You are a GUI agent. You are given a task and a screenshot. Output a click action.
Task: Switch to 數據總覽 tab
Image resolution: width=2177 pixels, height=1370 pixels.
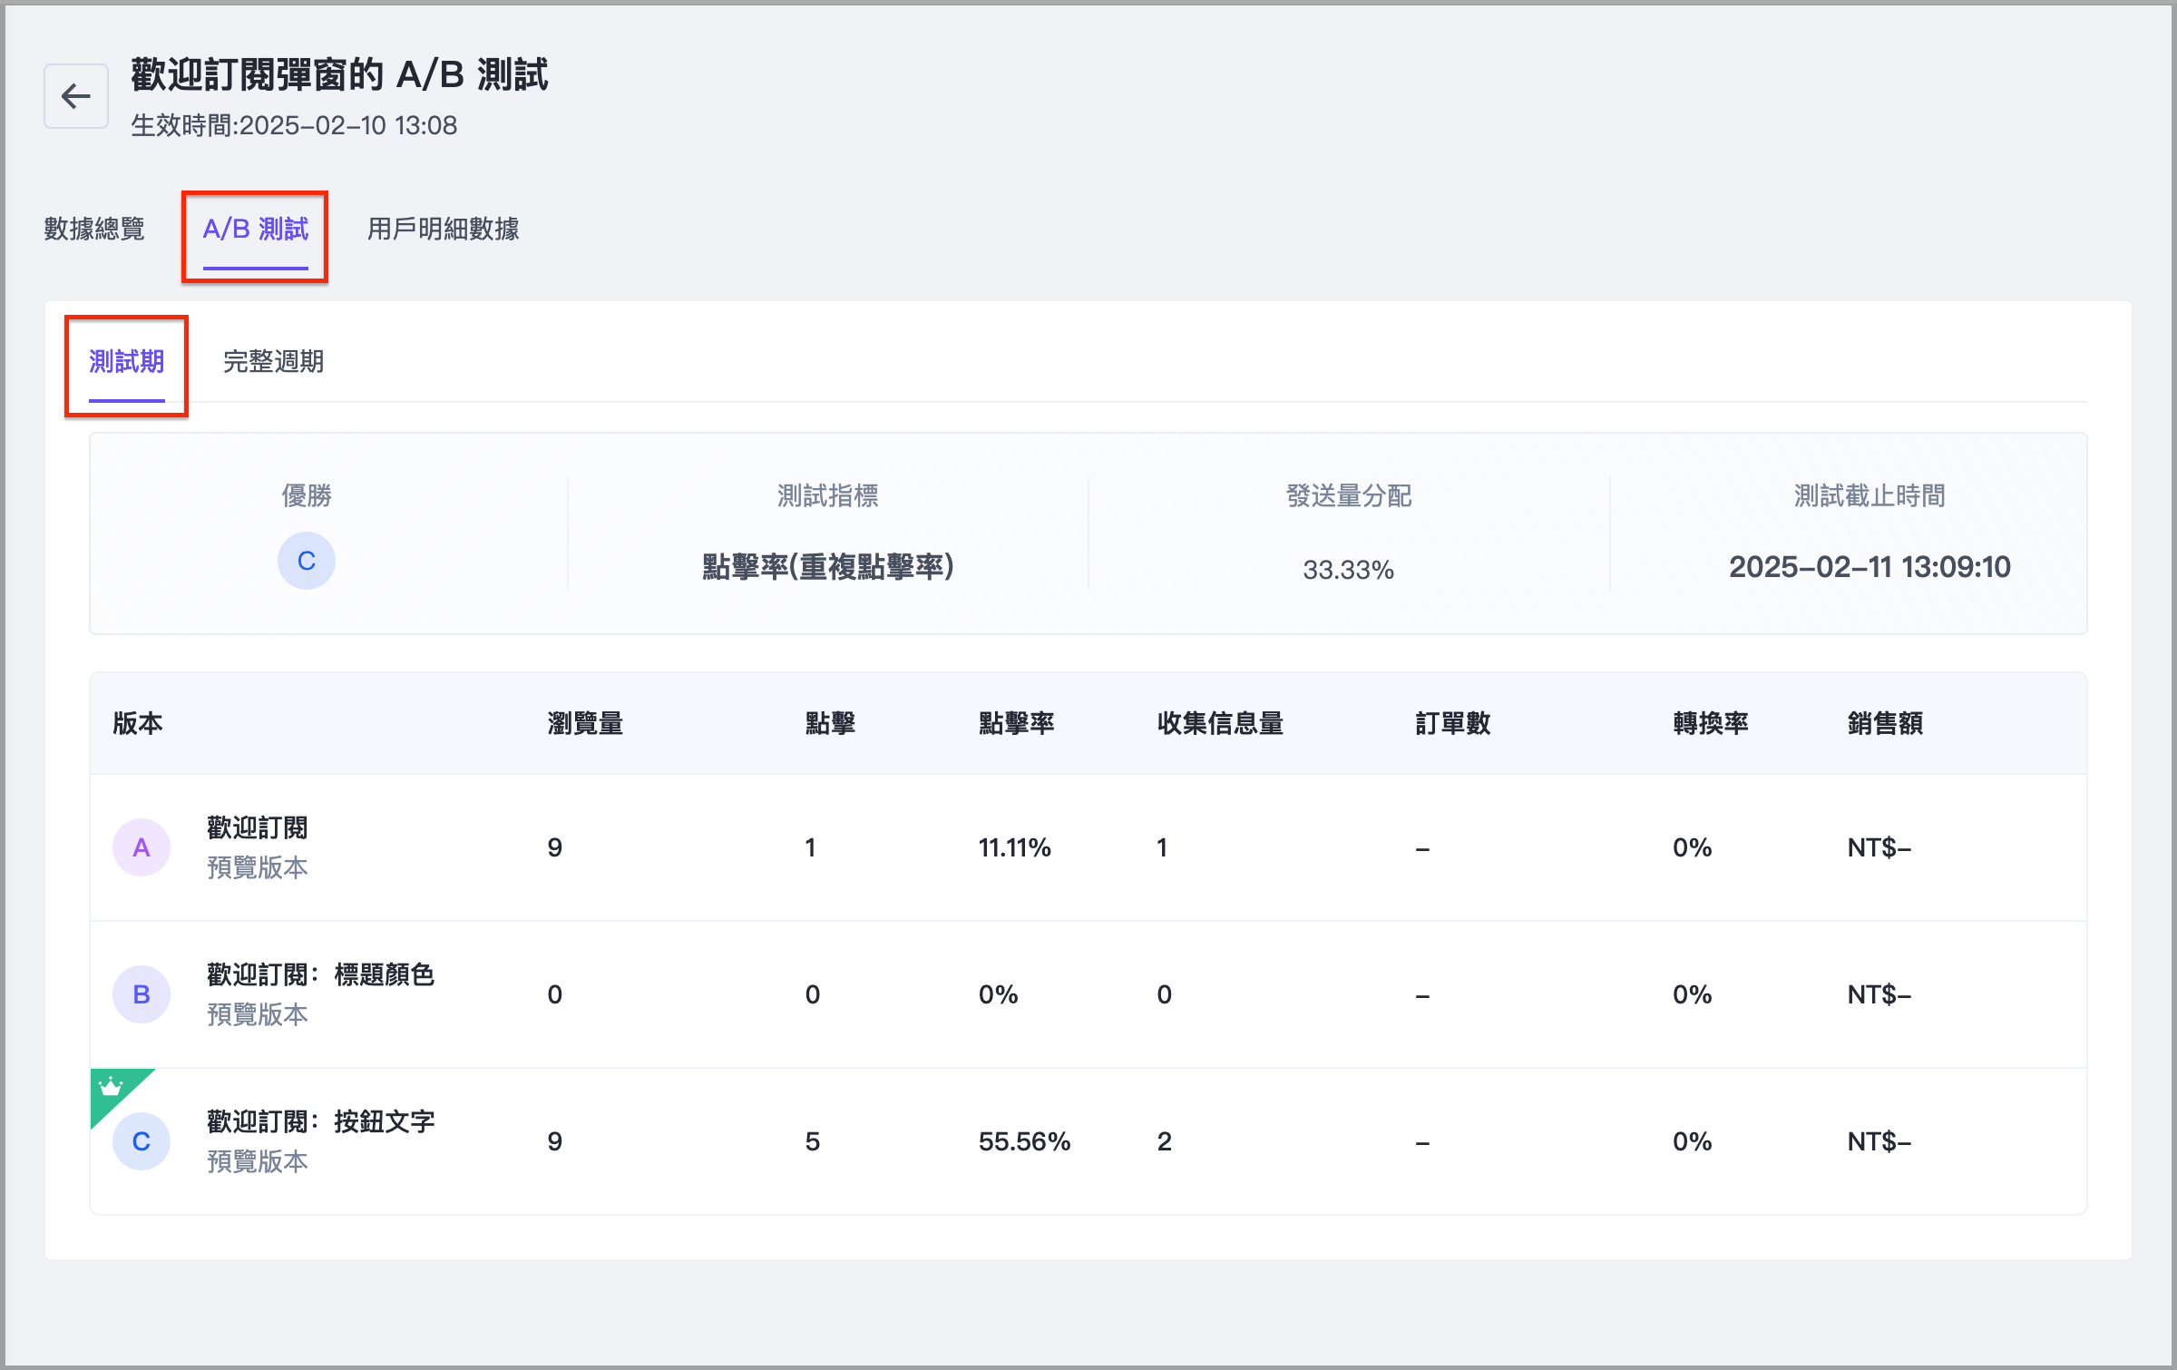[x=94, y=229]
